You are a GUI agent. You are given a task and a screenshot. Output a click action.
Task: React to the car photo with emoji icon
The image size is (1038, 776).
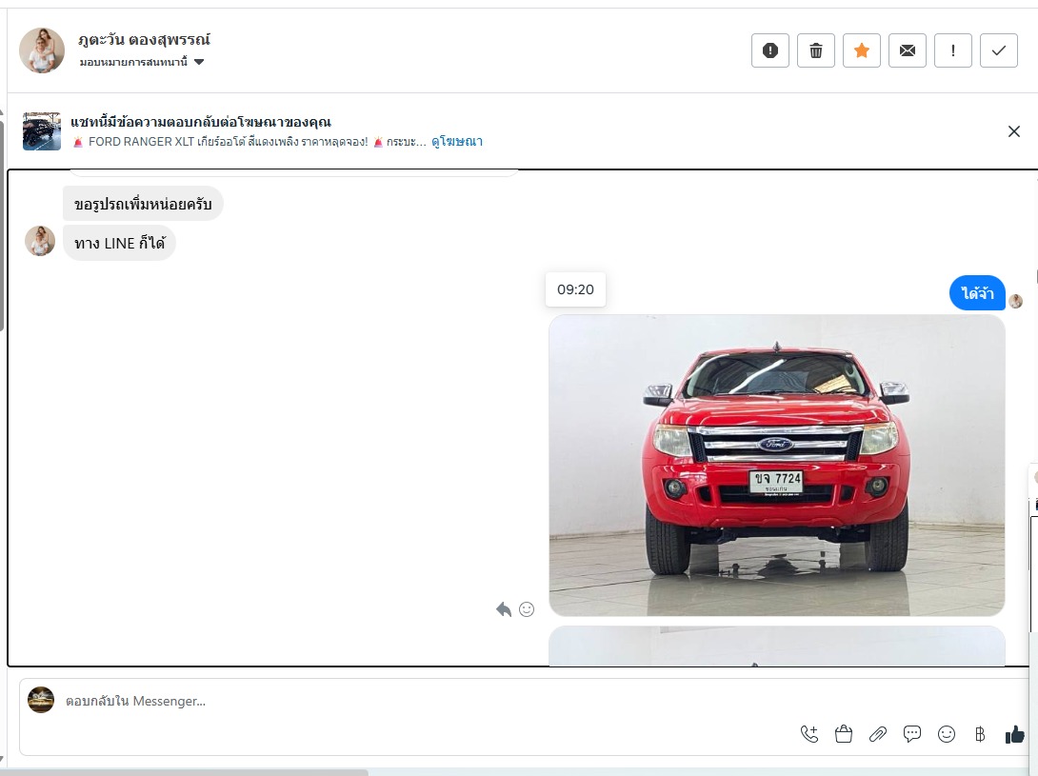click(527, 609)
